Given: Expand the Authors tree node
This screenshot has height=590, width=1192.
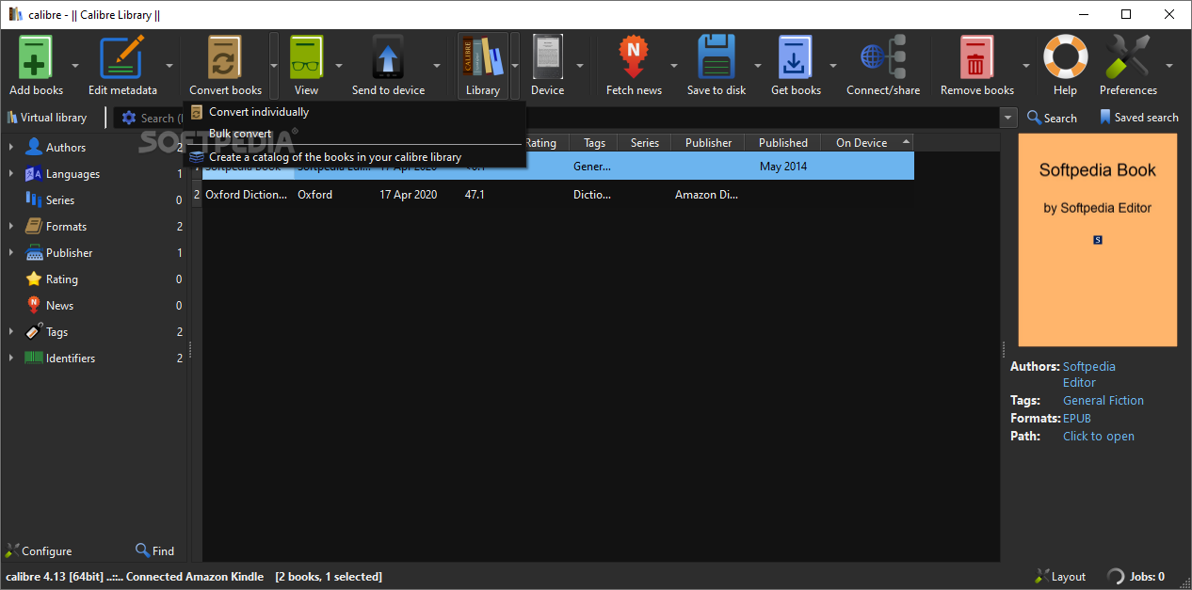Looking at the screenshot, I should coord(11,148).
